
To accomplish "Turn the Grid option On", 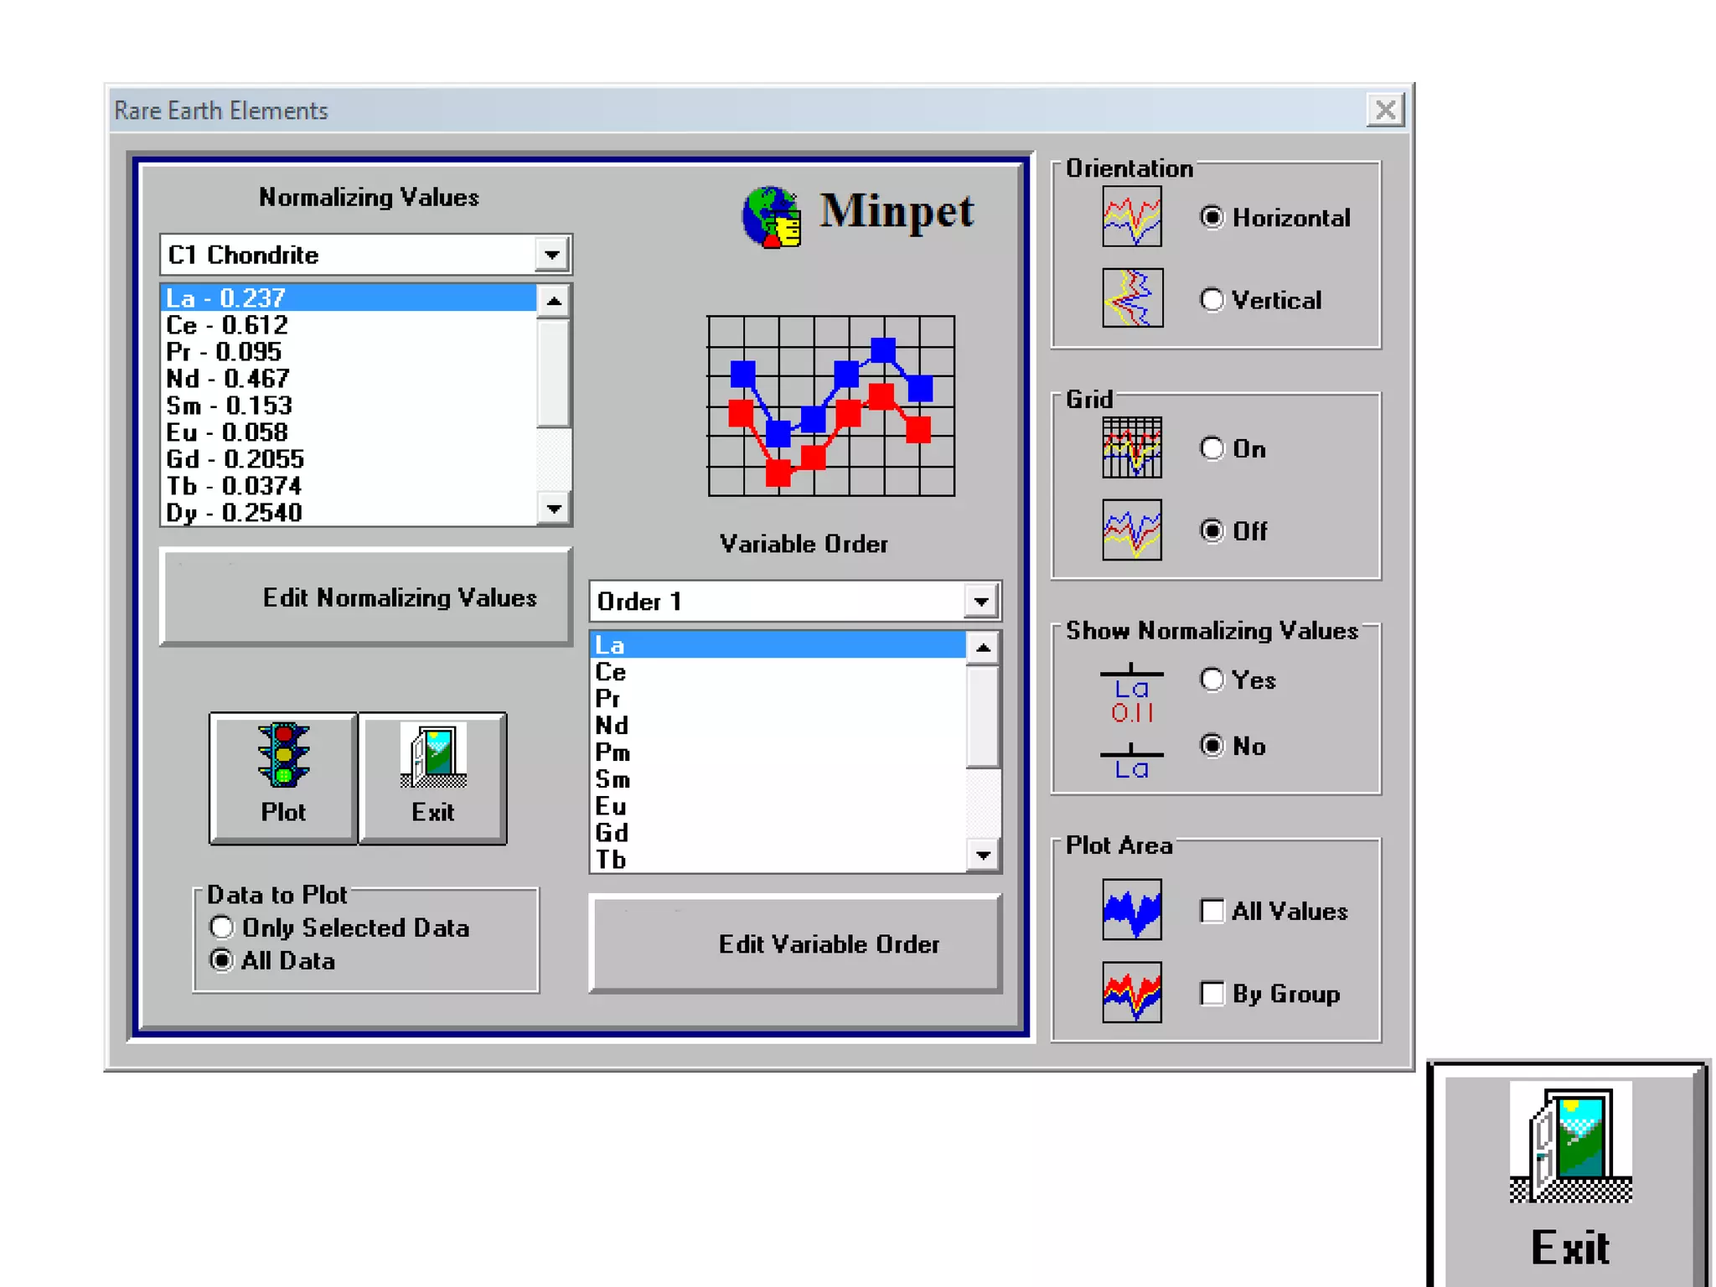I will click(1212, 448).
